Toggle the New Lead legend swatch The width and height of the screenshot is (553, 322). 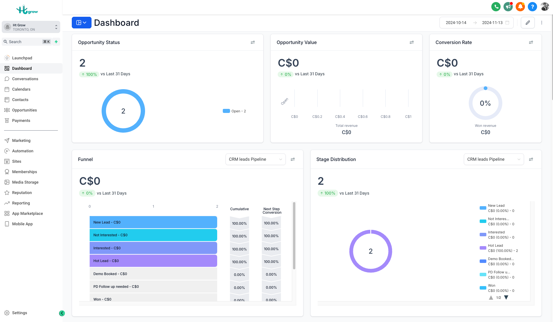click(483, 208)
